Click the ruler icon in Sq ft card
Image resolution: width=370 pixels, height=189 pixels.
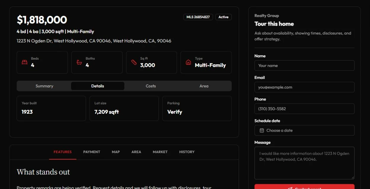click(x=134, y=62)
